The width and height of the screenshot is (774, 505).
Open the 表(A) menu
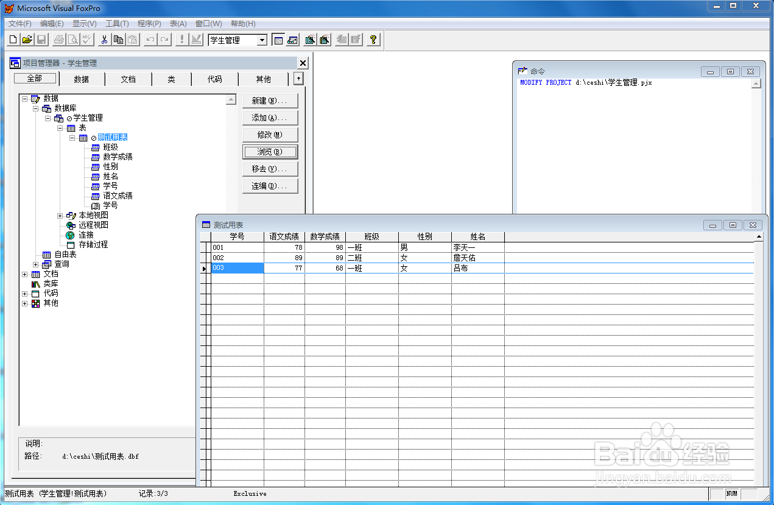178,24
